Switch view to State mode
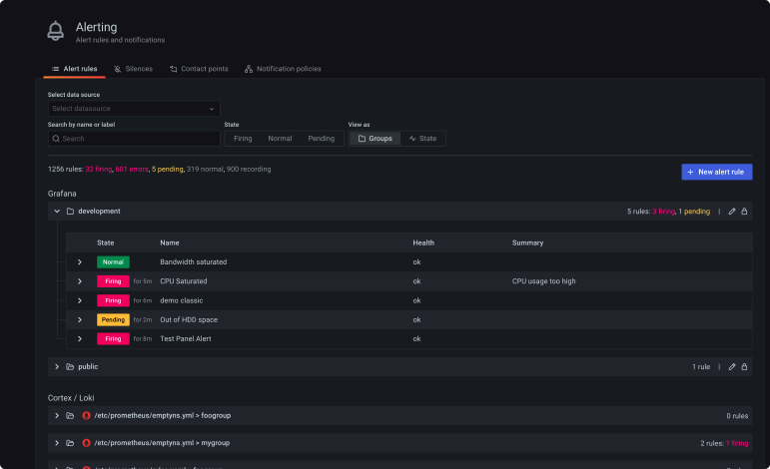Viewport: 770px width, 469px height. pos(422,139)
